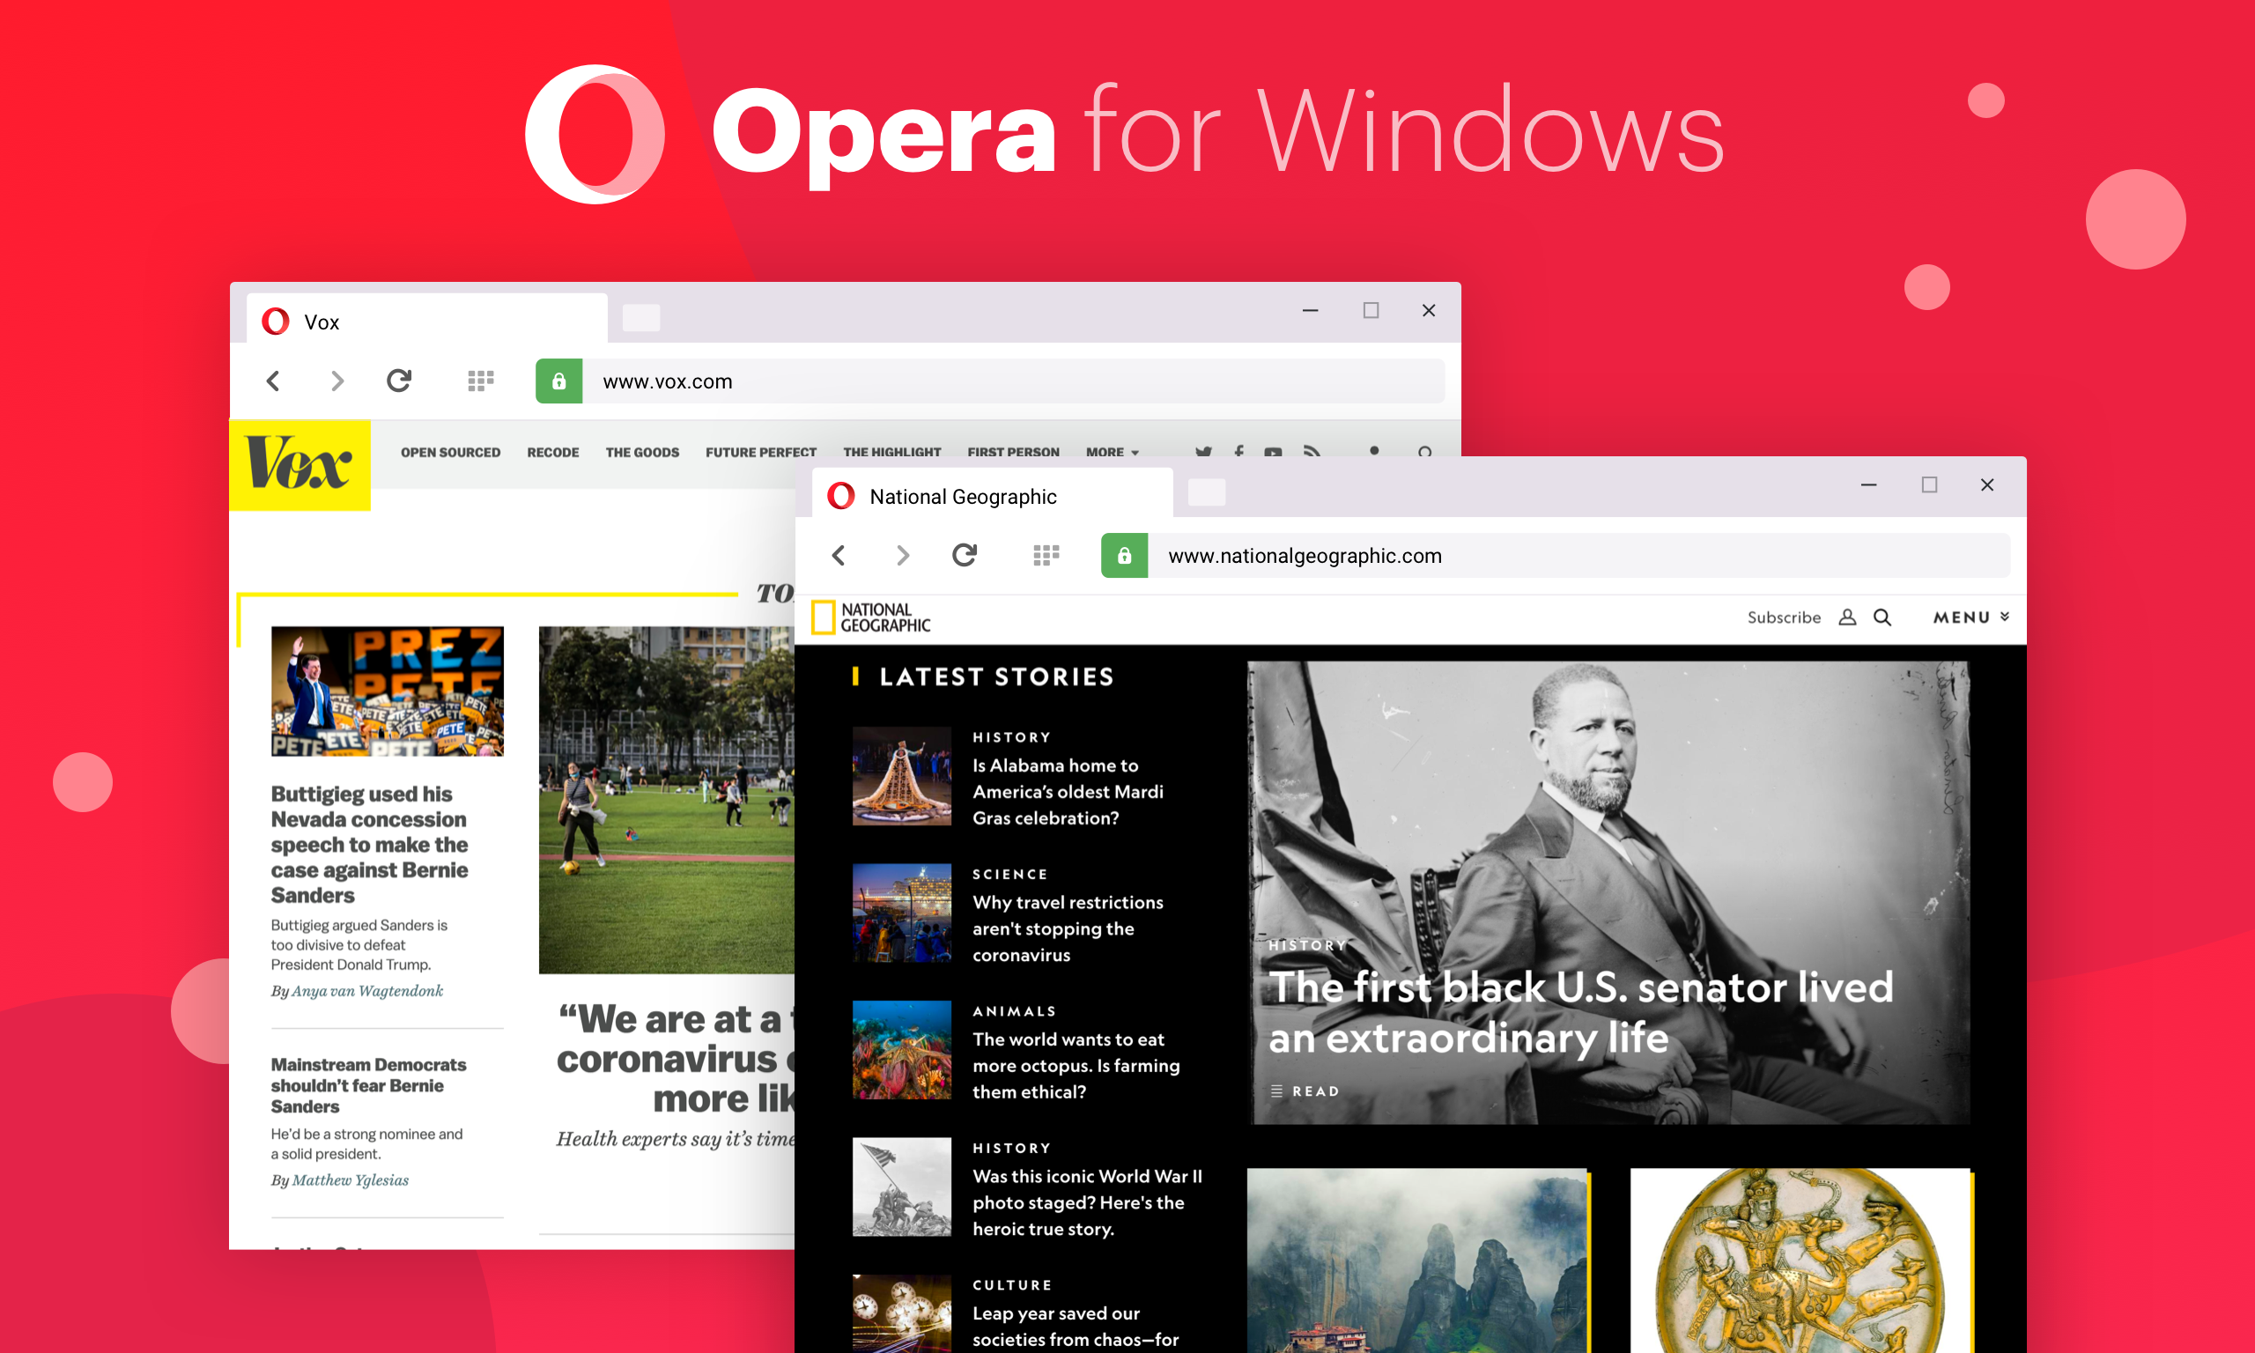Screen dimensions: 2255x1353
Task: Expand the MENU dropdown on National Geographic
Action: [1970, 617]
